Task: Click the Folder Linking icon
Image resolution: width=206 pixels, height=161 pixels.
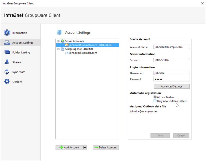Action: pyautogui.click(x=7, y=52)
